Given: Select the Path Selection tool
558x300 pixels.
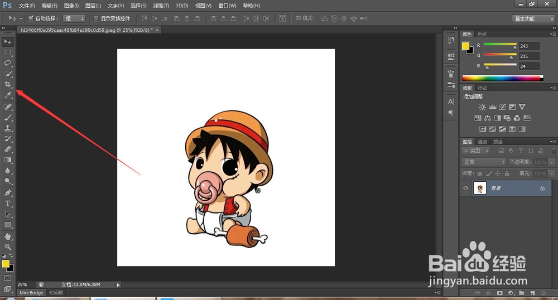Looking at the screenshot, I should tap(7, 214).
